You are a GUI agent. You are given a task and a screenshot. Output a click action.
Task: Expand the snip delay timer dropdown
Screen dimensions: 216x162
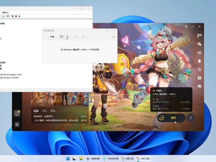click(85, 37)
